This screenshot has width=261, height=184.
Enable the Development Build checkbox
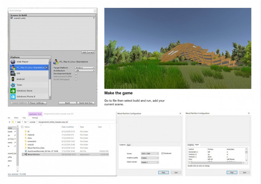pyautogui.click(x=76, y=73)
